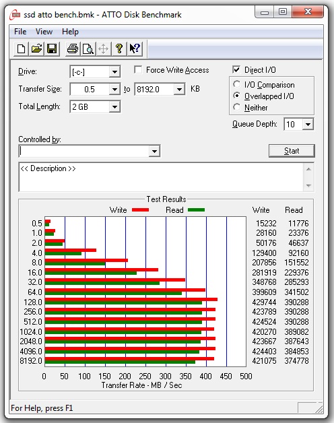Click inside the Description text box
This screenshot has width=334, height=423.
[162, 177]
